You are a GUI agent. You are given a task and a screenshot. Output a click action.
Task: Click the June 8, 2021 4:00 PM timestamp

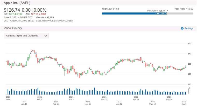coord(18,17)
